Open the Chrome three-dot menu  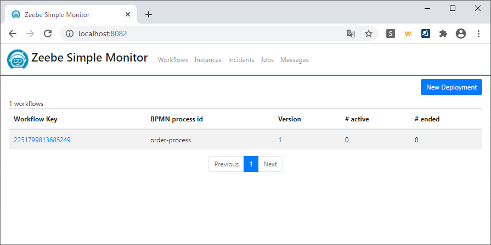(478, 34)
